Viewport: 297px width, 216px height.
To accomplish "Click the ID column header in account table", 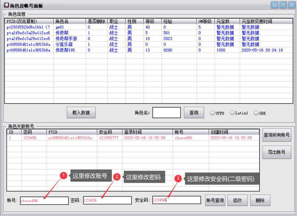I will pyautogui.click(x=14, y=132).
